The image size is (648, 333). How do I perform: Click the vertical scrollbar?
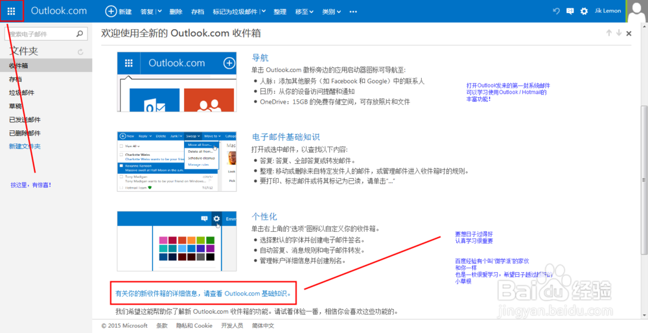point(644,179)
